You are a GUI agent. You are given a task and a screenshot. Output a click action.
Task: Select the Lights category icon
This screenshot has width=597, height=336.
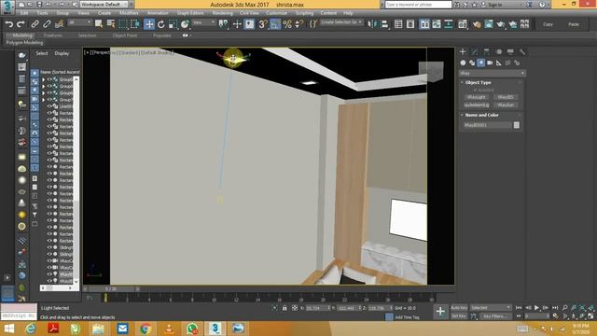(x=481, y=63)
